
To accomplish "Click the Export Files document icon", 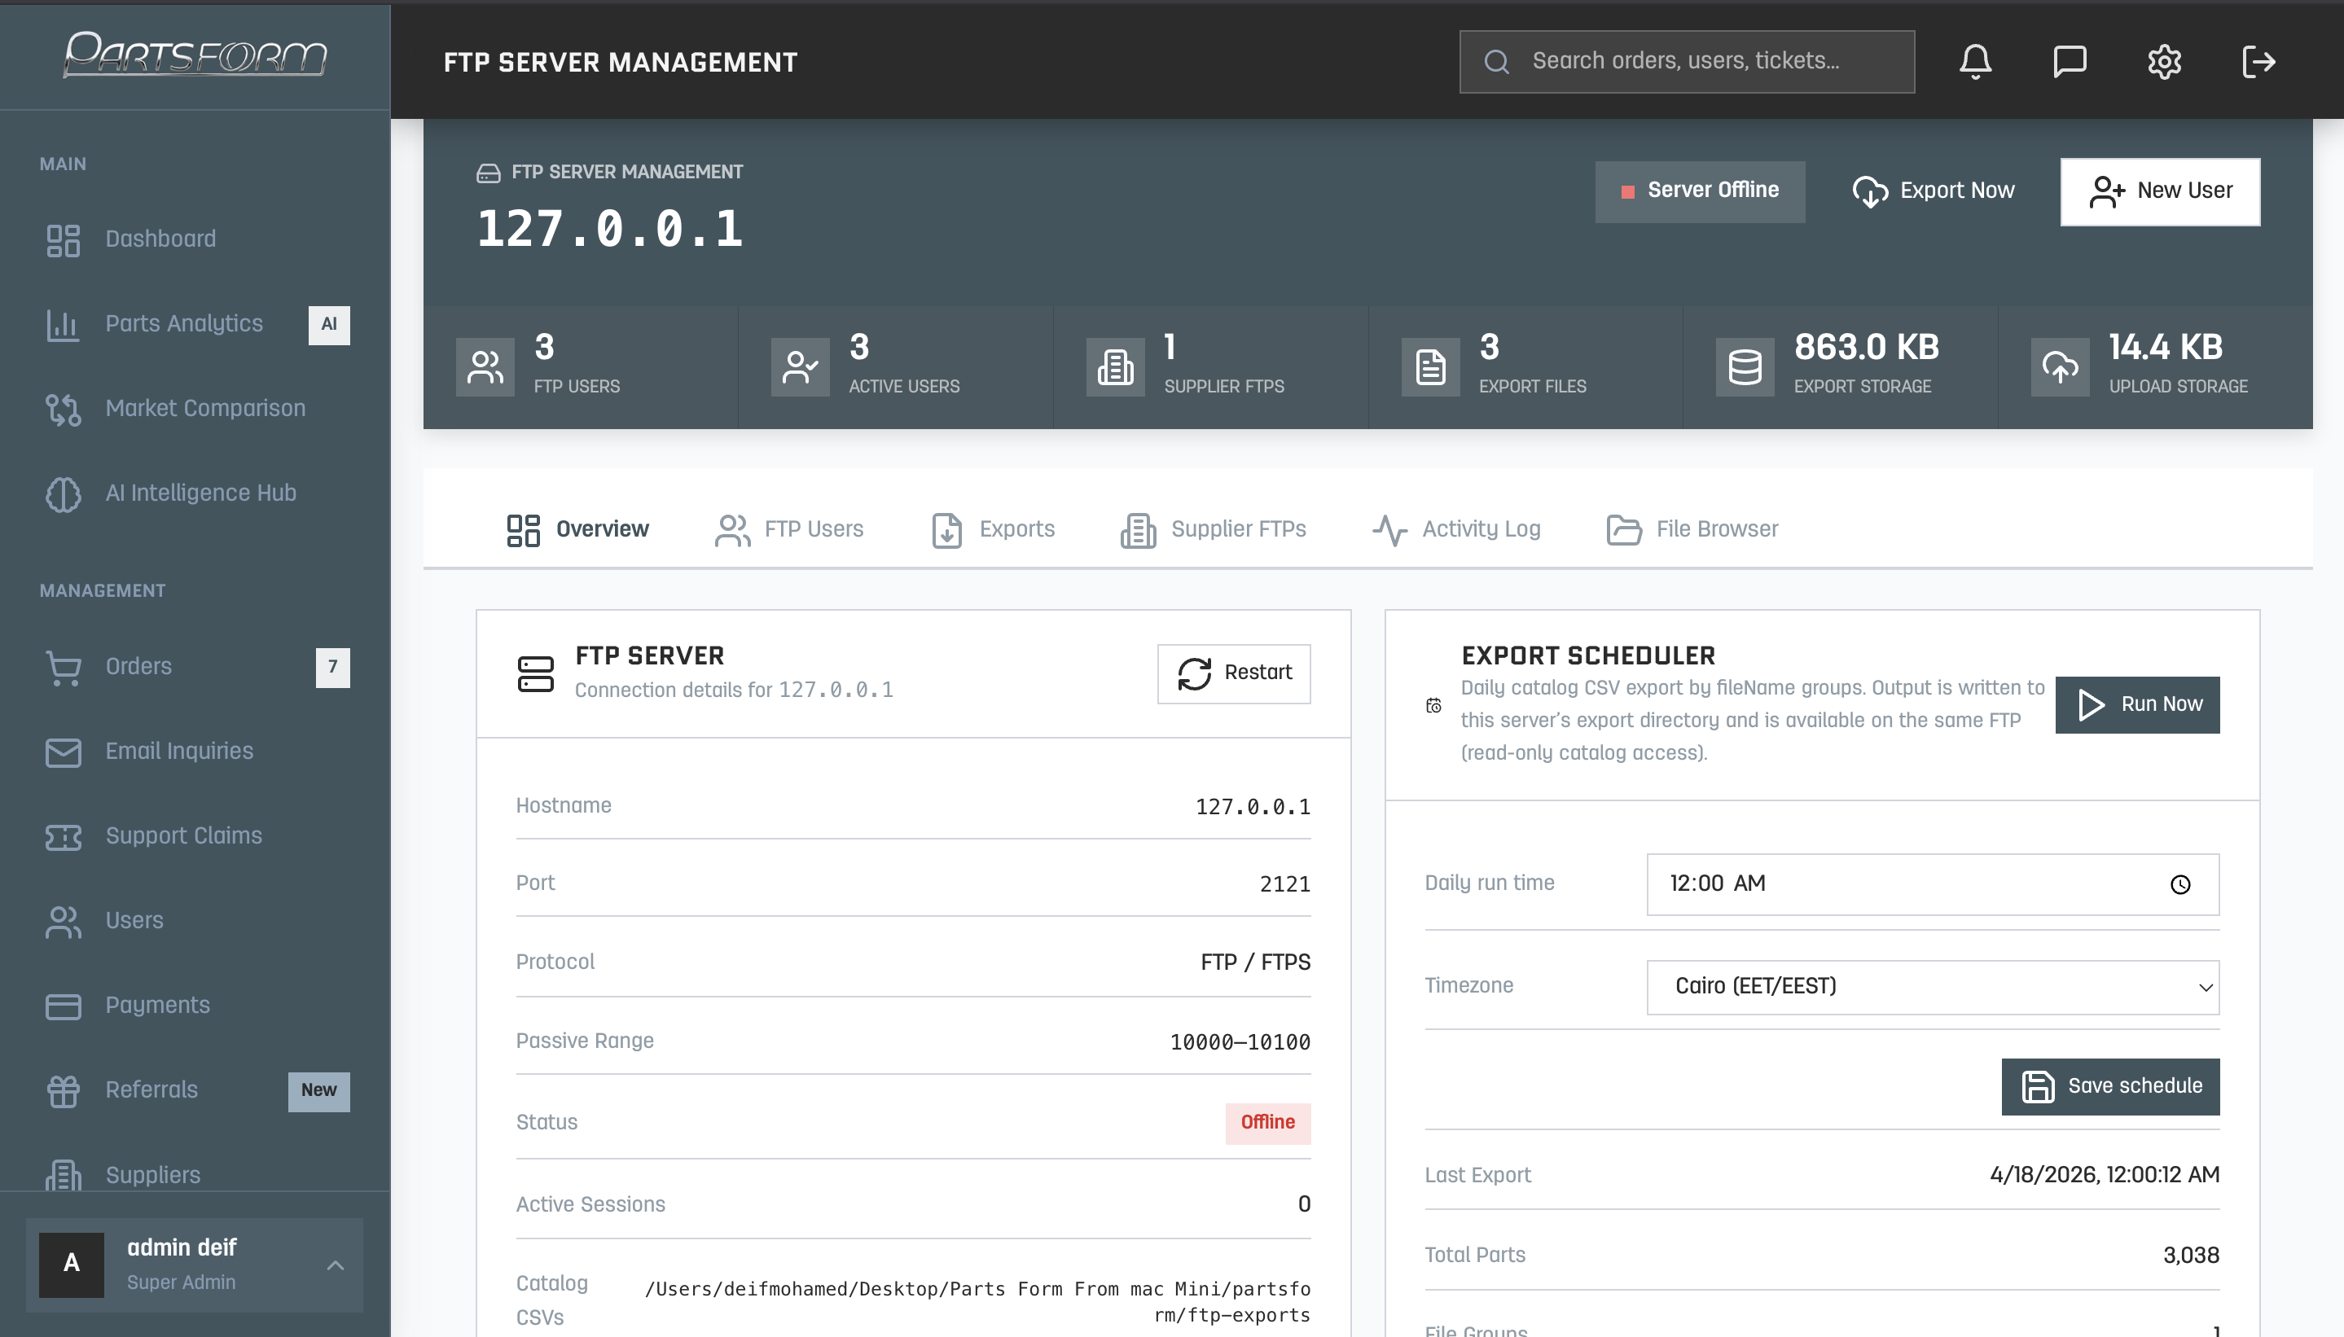I will [1430, 366].
